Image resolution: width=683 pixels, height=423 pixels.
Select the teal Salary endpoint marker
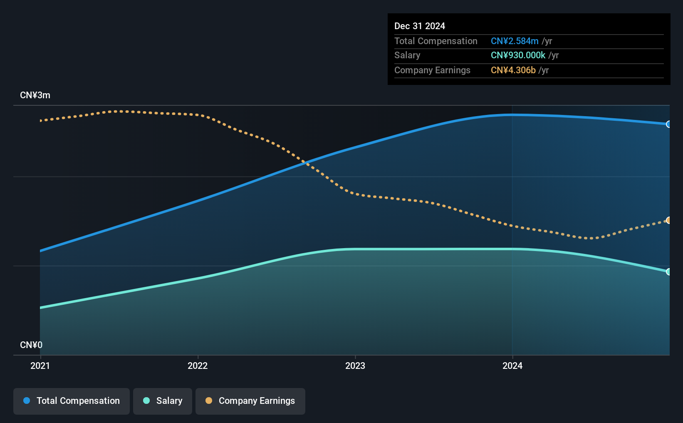coord(668,272)
